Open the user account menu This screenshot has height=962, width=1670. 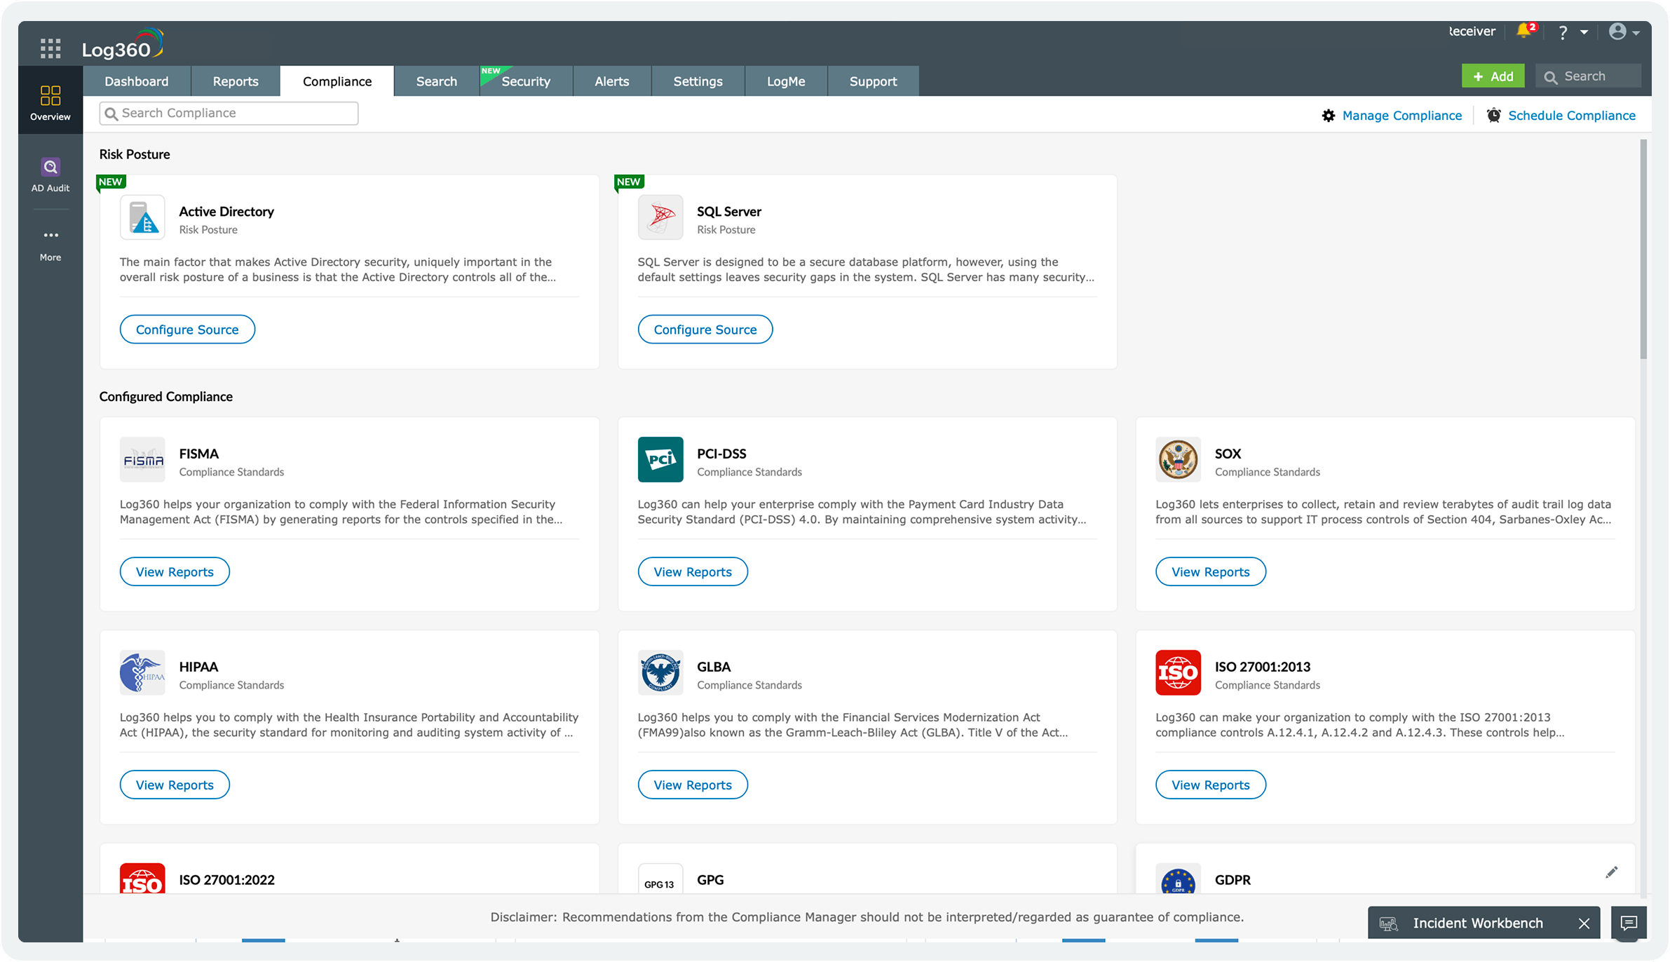1623,32
